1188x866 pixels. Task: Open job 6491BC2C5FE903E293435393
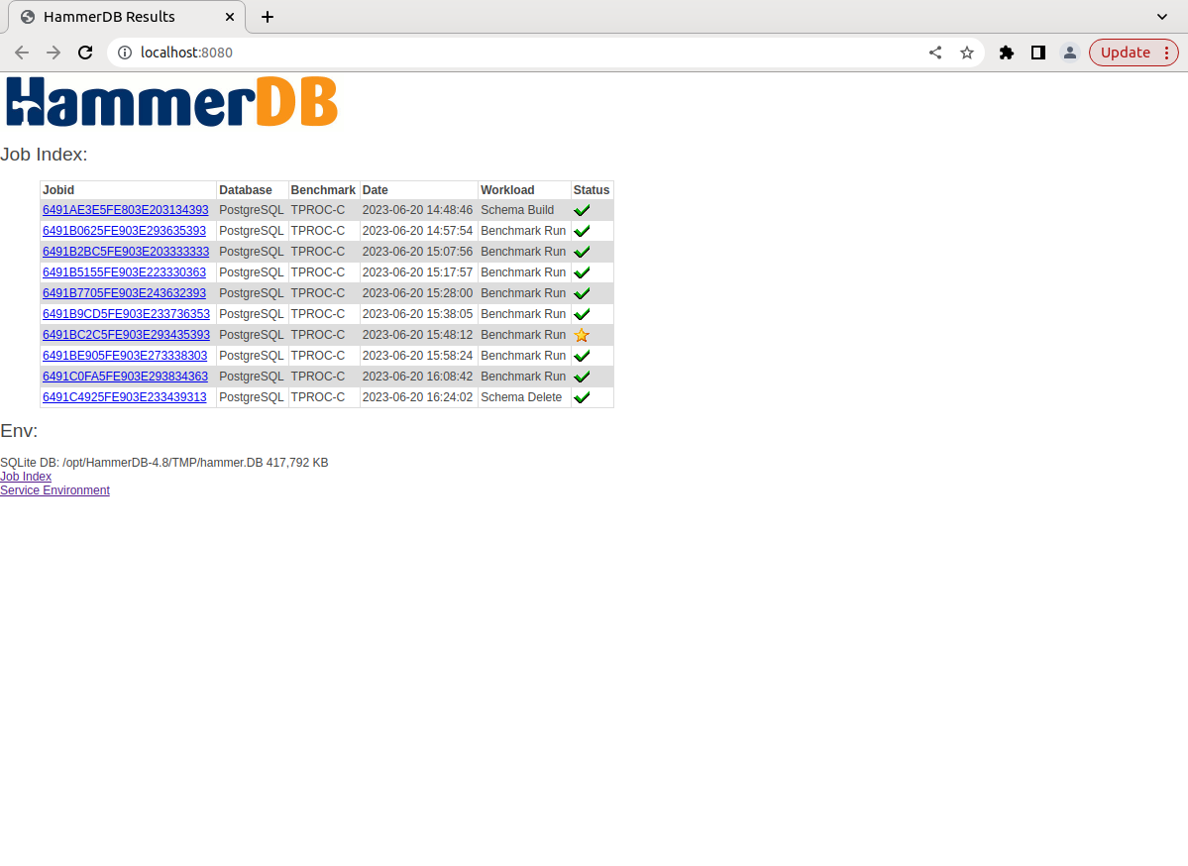tap(126, 335)
